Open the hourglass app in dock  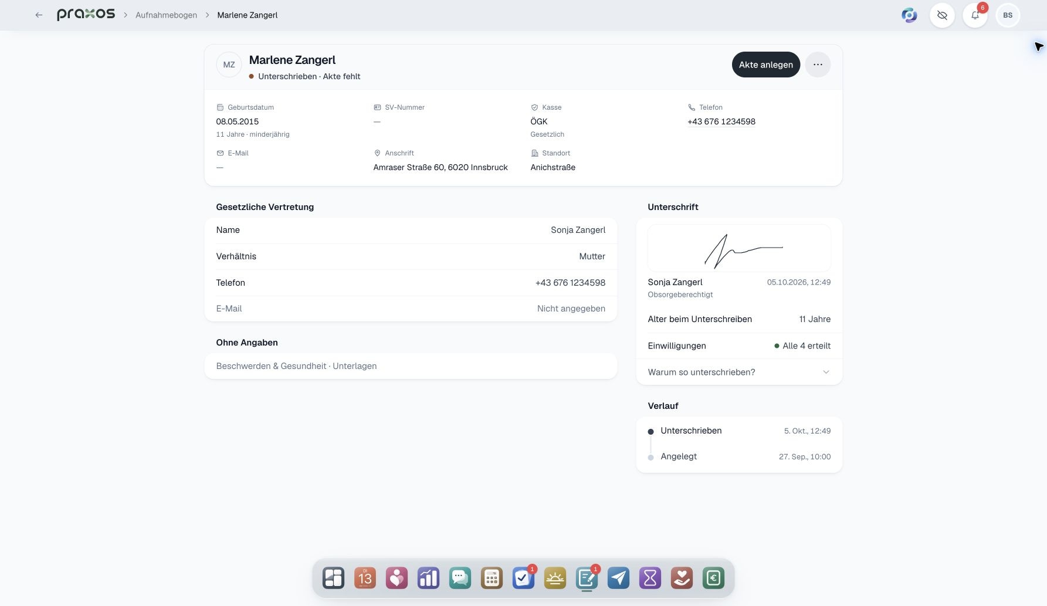tap(650, 578)
